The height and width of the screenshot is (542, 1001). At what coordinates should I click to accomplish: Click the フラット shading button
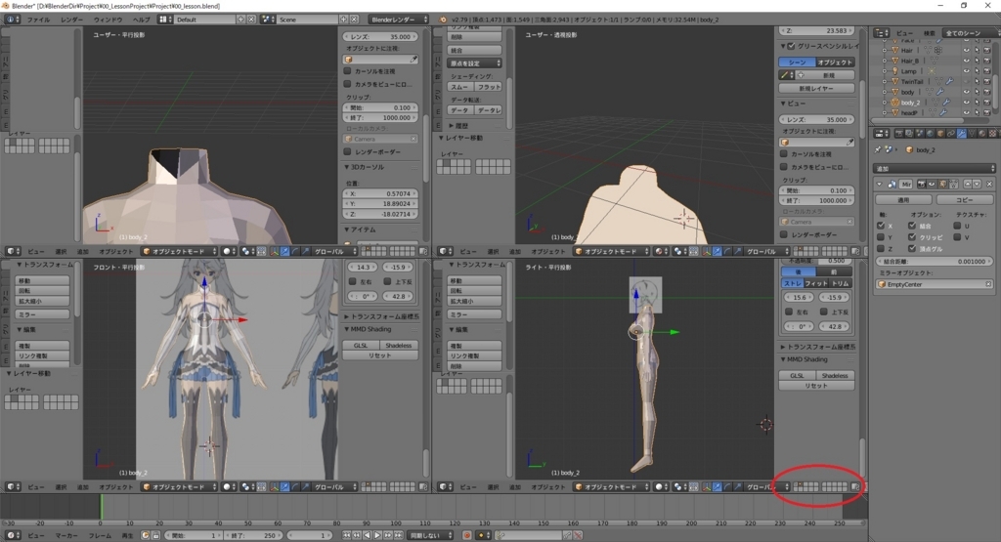click(489, 87)
